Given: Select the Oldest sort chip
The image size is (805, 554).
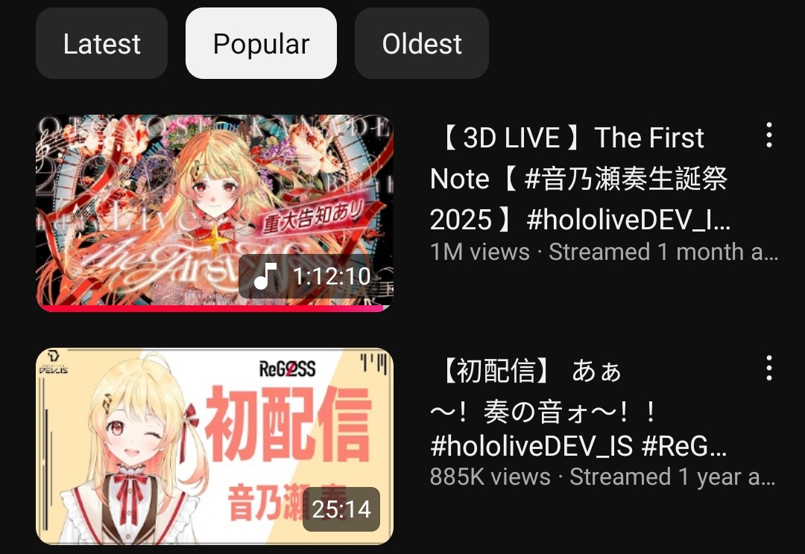Looking at the screenshot, I should click(421, 43).
